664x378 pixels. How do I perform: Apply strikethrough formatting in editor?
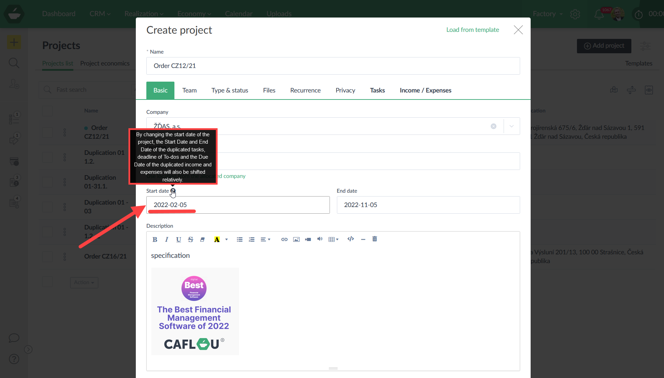(191, 239)
